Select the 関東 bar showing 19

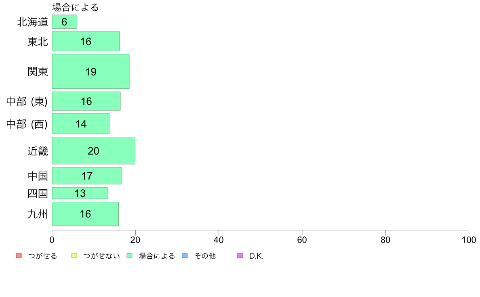(91, 71)
